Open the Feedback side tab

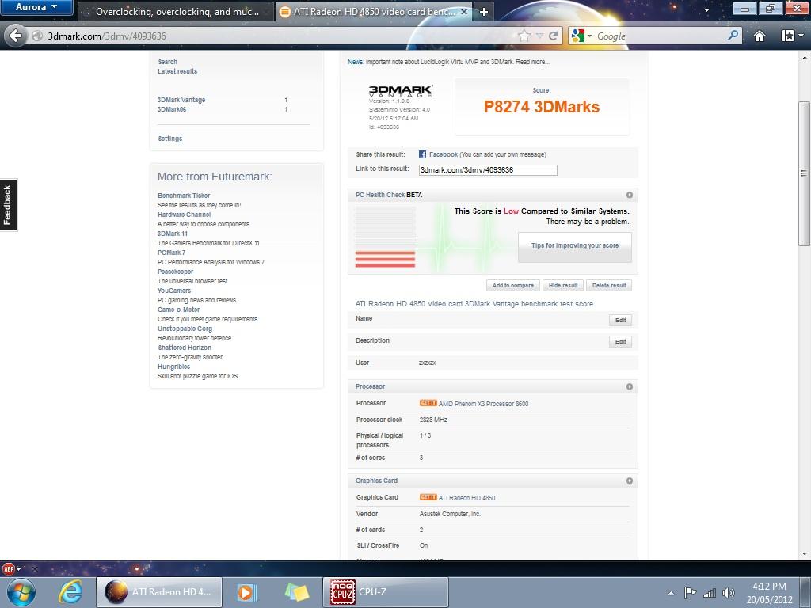point(8,205)
